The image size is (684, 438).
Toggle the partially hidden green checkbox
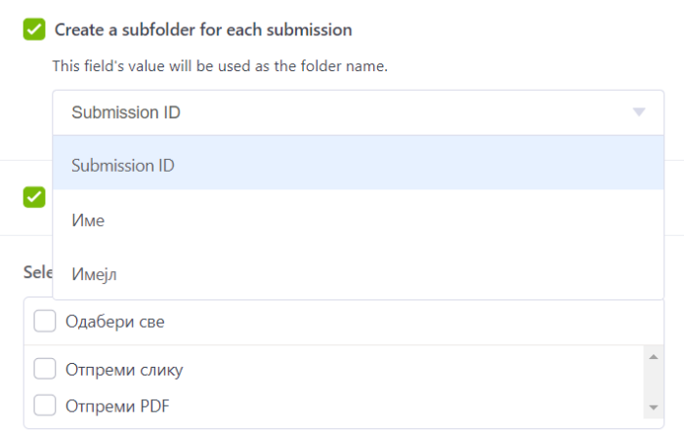point(34,196)
